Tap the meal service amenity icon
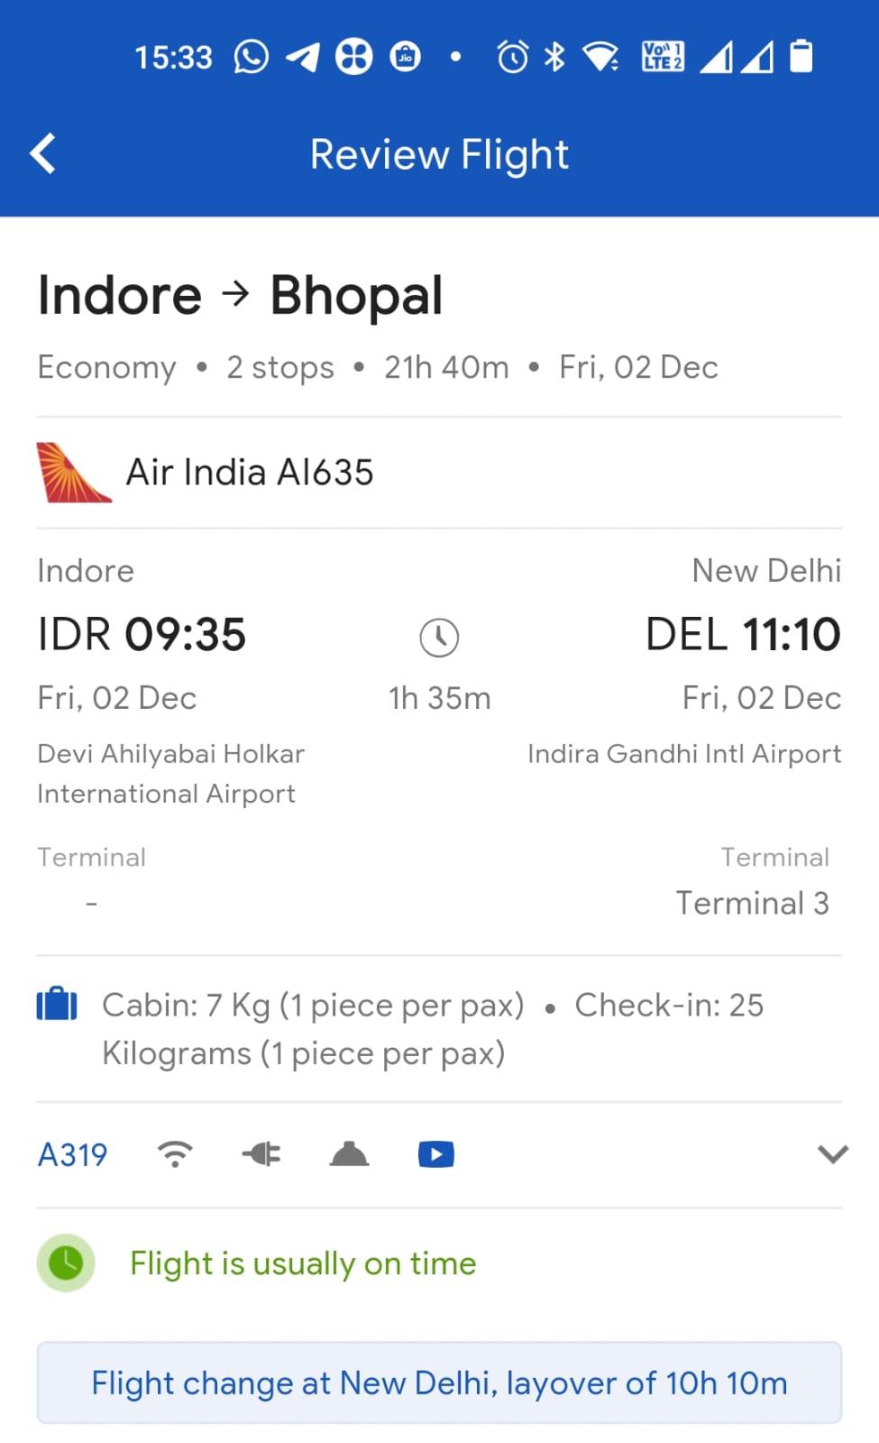 click(x=349, y=1154)
